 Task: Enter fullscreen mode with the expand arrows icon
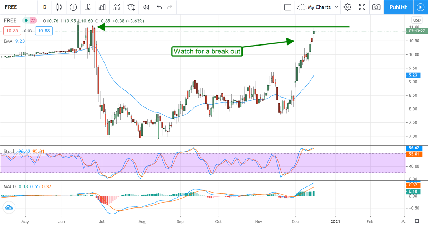point(362,7)
